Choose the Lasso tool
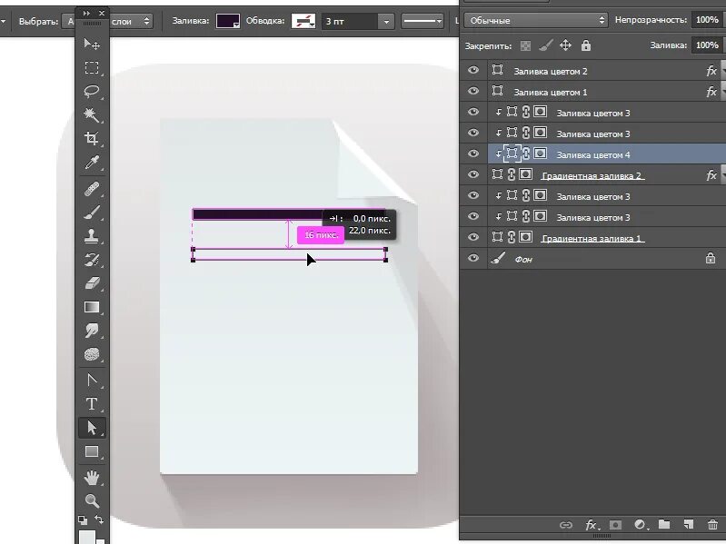Image resolution: width=726 pixels, height=544 pixels. [92, 91]
